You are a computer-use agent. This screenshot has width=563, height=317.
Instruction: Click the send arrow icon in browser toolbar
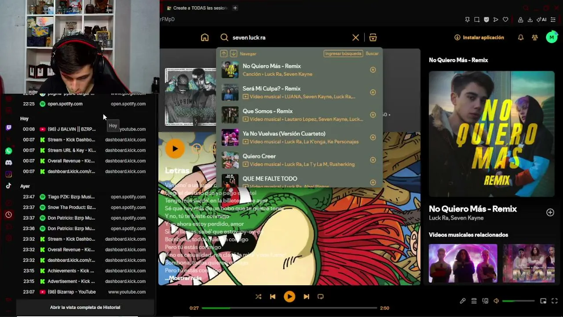click(496, 19)
